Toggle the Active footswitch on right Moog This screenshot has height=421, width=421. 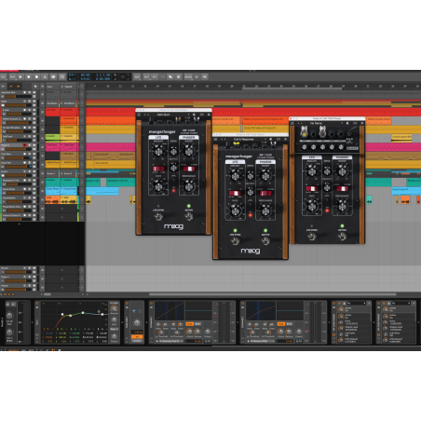pyautogui.click(x=342, y=237)
